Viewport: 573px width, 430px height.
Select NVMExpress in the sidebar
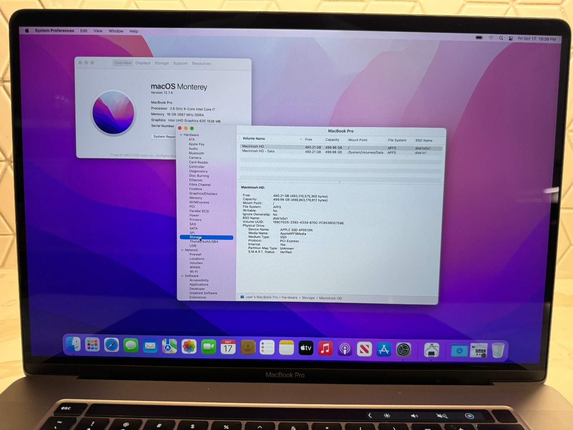coord(199,202)
